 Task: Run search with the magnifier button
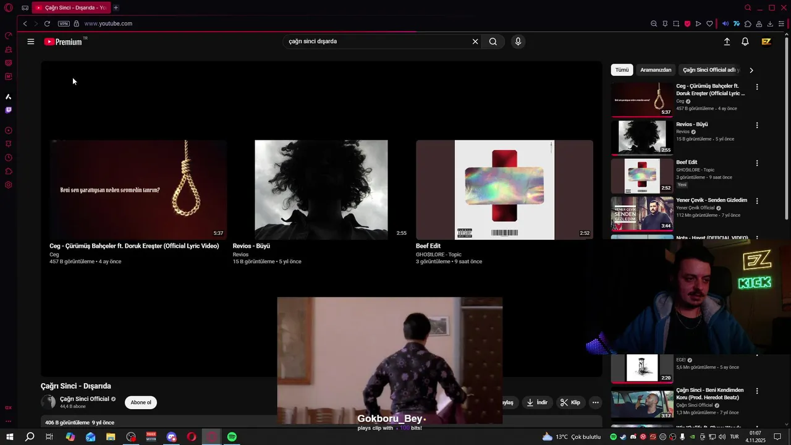493,41
